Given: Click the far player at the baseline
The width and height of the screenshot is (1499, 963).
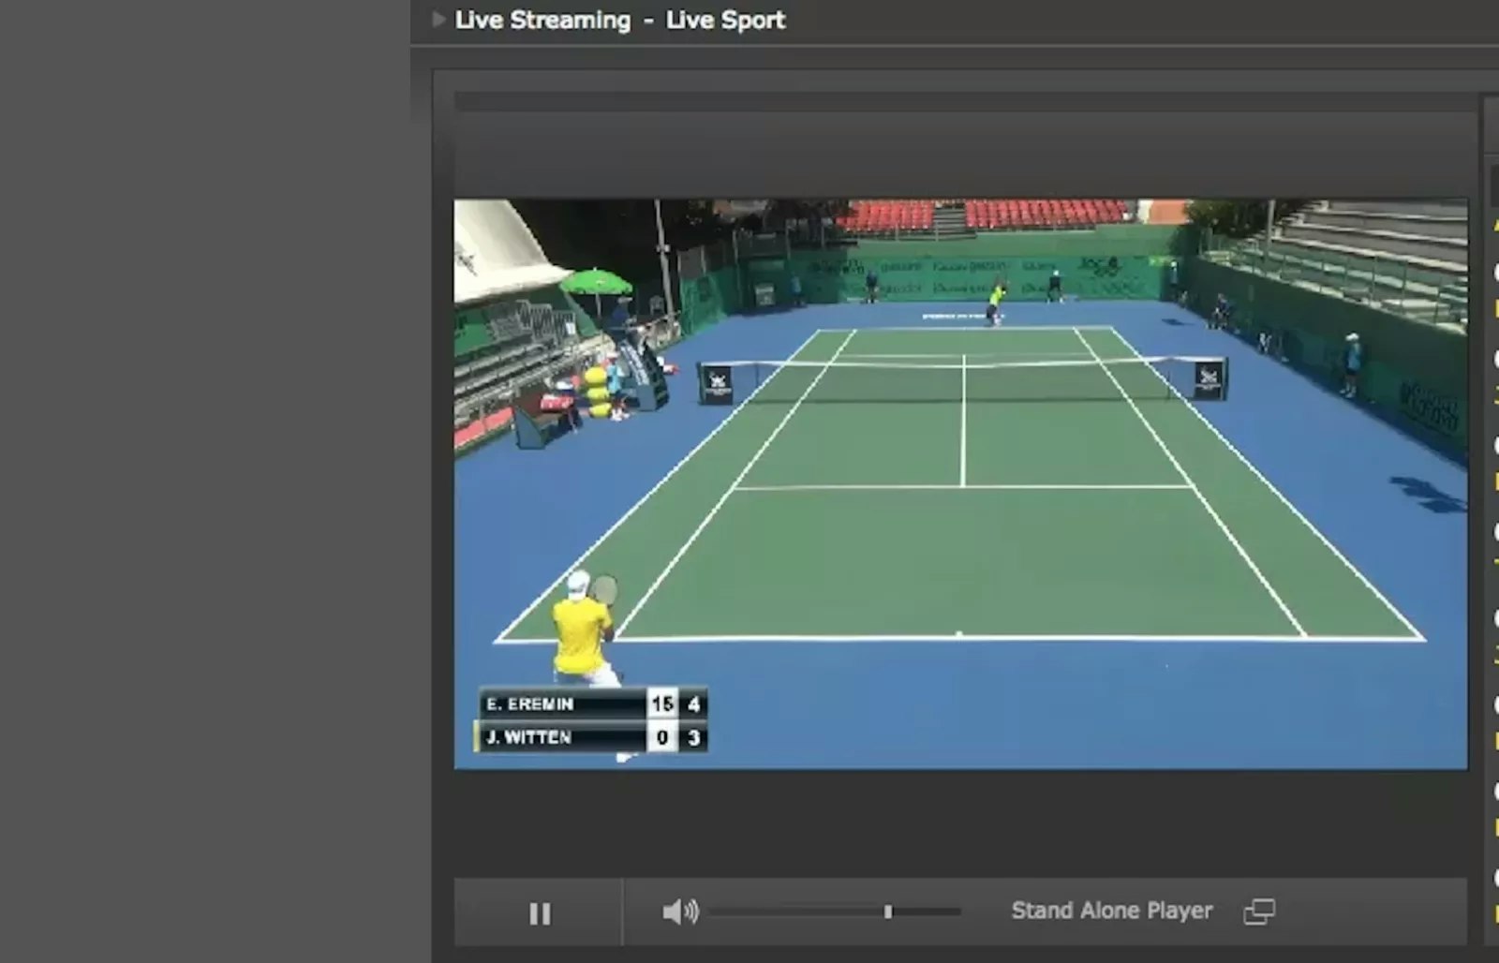Looking at the screenshot, I should click(x=996, y=304).
